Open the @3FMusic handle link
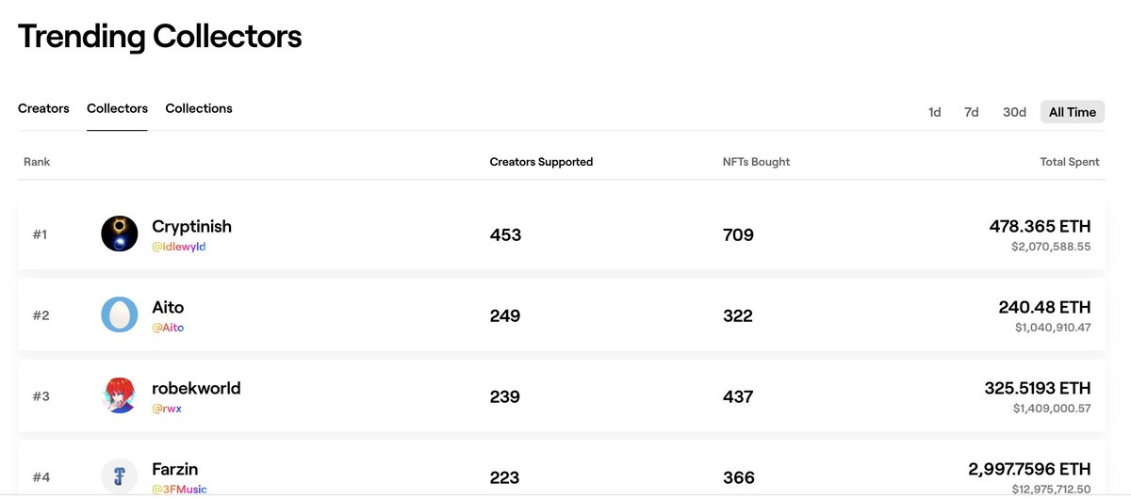 click(x=179, y=490)
